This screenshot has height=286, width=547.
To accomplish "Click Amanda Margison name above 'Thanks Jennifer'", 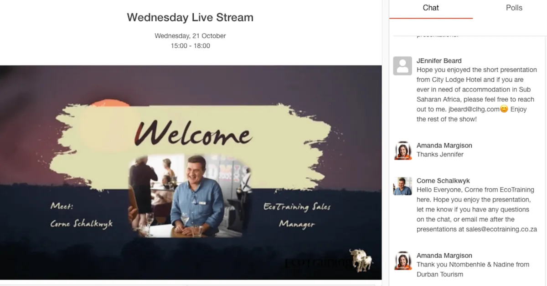I will coord(444,146).
